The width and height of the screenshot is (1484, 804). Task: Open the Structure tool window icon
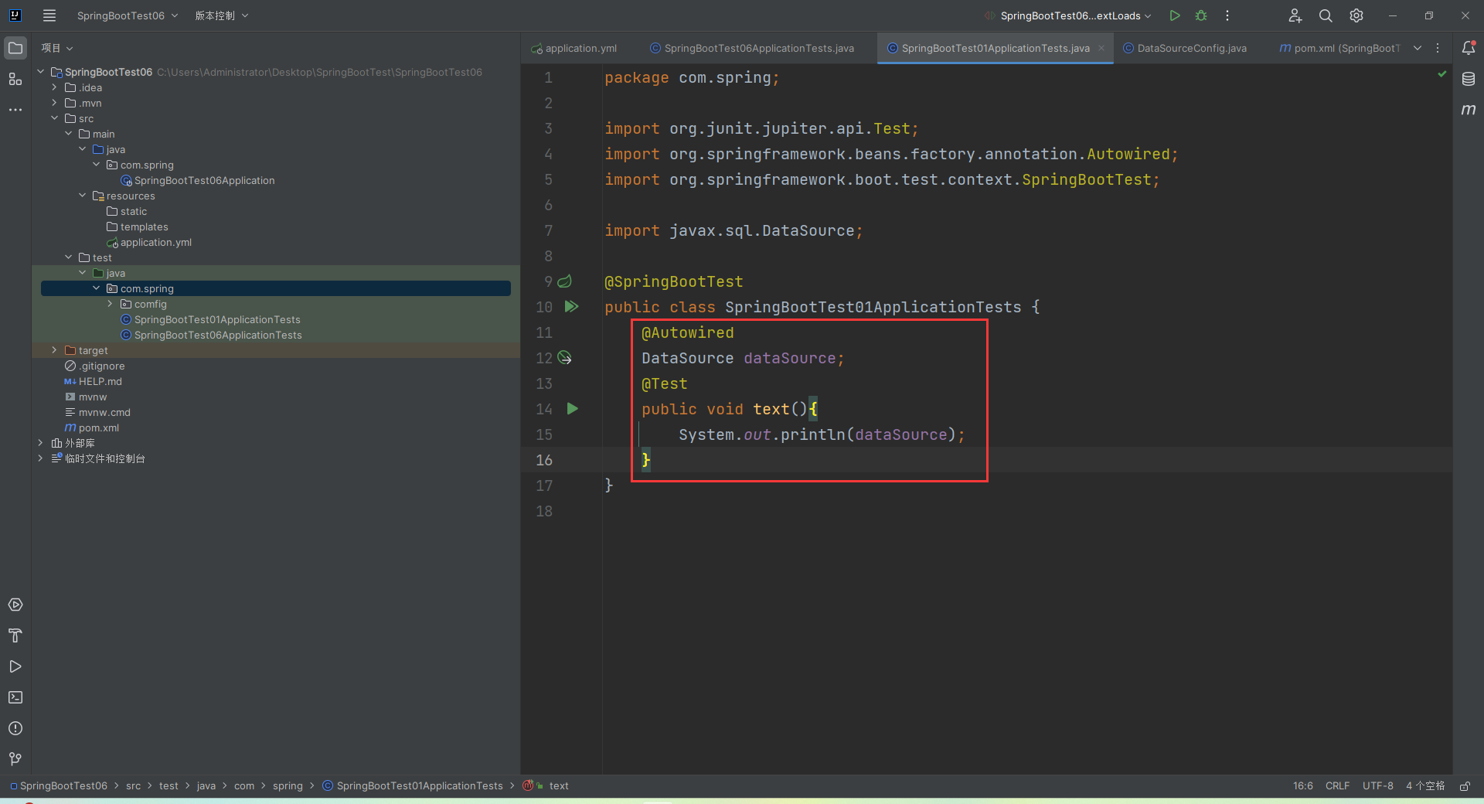15,79
